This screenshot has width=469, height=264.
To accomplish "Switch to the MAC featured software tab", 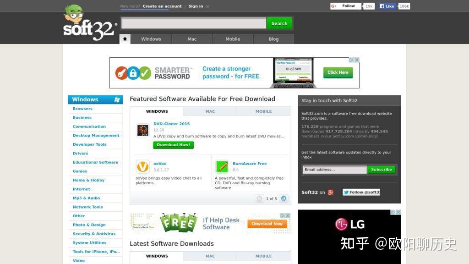I will (x=210, y=111).
